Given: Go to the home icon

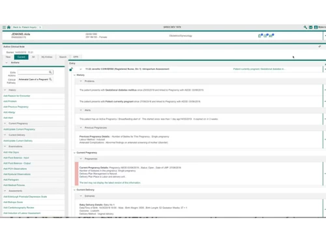Looking at the screenshot, I should (8, 27).
